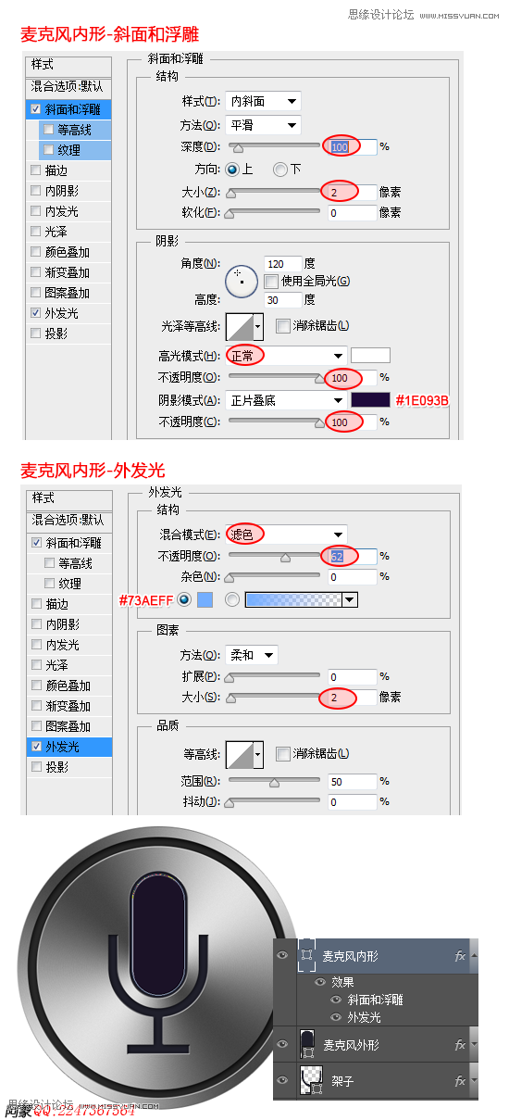Enable 使用全局光 checkbox
The height and width of the screenshot is (1120, 509).
(271, 281)
